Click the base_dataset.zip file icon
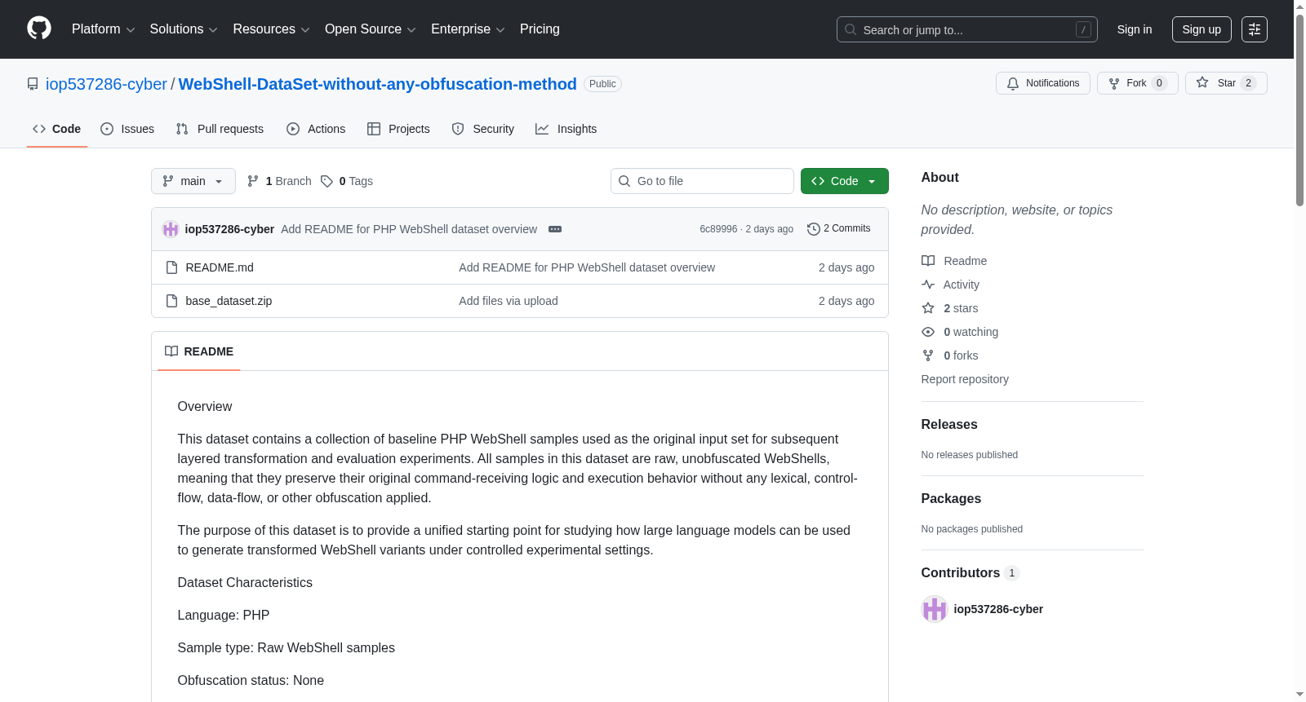 (x=171, y=301)
